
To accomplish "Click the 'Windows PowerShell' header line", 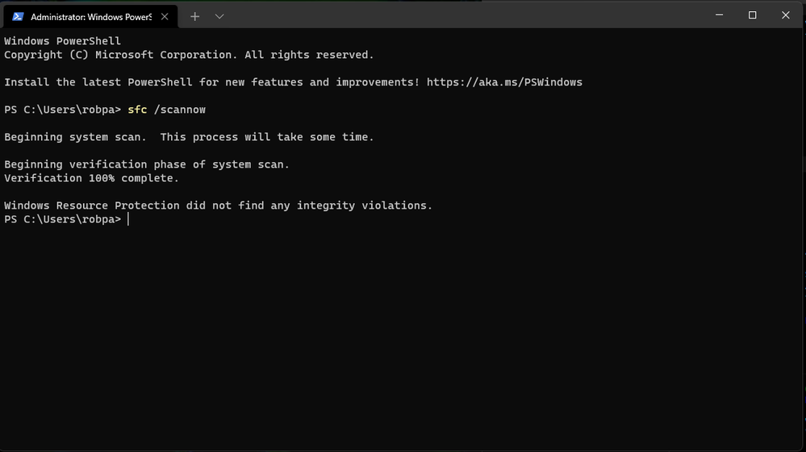I will click(x=63, y=41).
